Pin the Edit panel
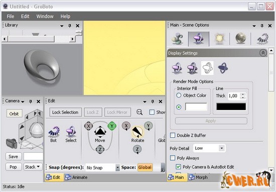This screenshot has height=192, width=276. 153,102
